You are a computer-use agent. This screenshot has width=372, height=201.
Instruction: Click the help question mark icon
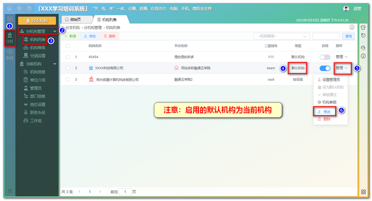tap(29, 8)
